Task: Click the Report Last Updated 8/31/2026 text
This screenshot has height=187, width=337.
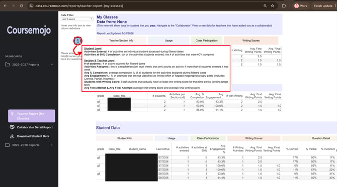Action: click(x=115, y=33)
